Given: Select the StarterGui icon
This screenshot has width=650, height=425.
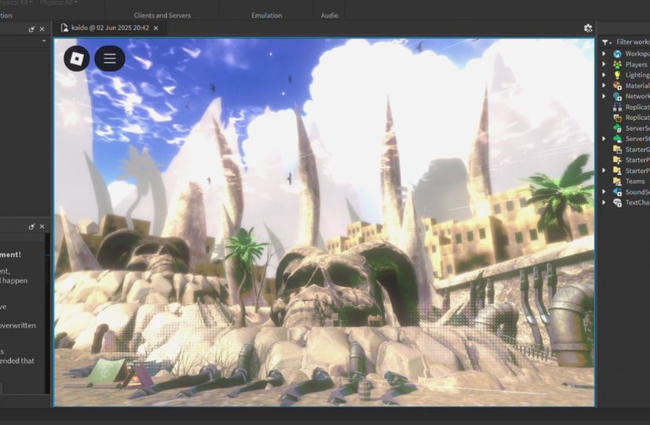Looking at the screenshot, I should [617, 150].
